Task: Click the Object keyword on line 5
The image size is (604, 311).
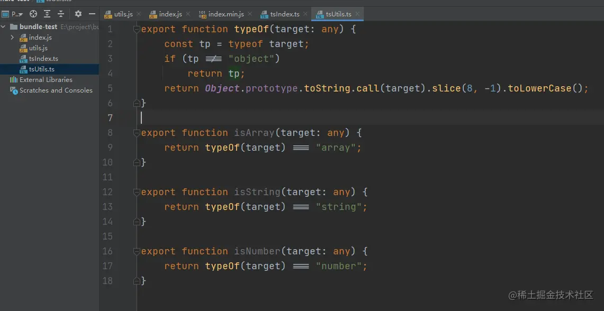Action: pyautogui.click(x=222, y=88)
